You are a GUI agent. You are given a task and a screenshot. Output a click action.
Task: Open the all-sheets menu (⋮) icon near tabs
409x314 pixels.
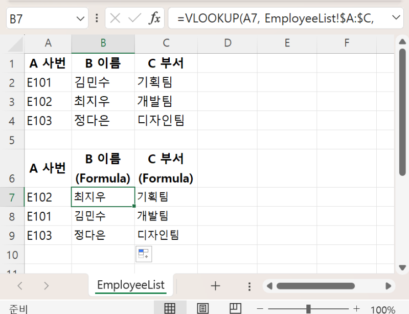[x=249, y=286]
